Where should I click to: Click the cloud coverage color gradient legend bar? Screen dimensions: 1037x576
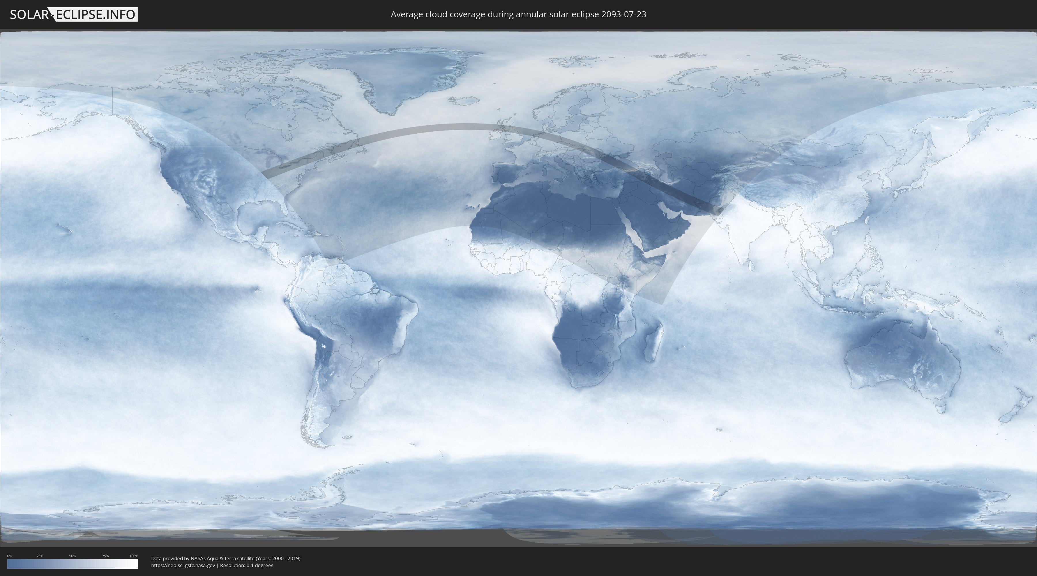pyautogui.click(x=73, y=564)
